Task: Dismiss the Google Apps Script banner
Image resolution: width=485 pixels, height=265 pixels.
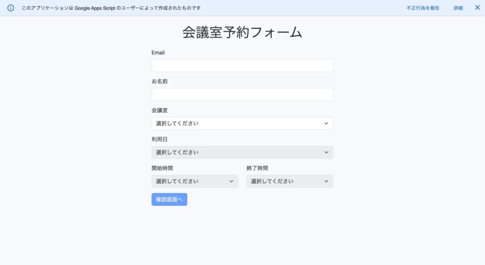Action: pos(477,8)
